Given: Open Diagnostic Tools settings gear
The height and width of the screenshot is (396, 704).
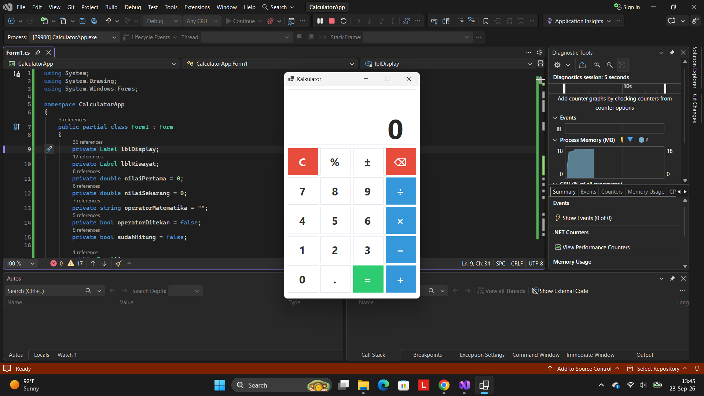Looking at the screenshot, I should click(x=557, y=65).
